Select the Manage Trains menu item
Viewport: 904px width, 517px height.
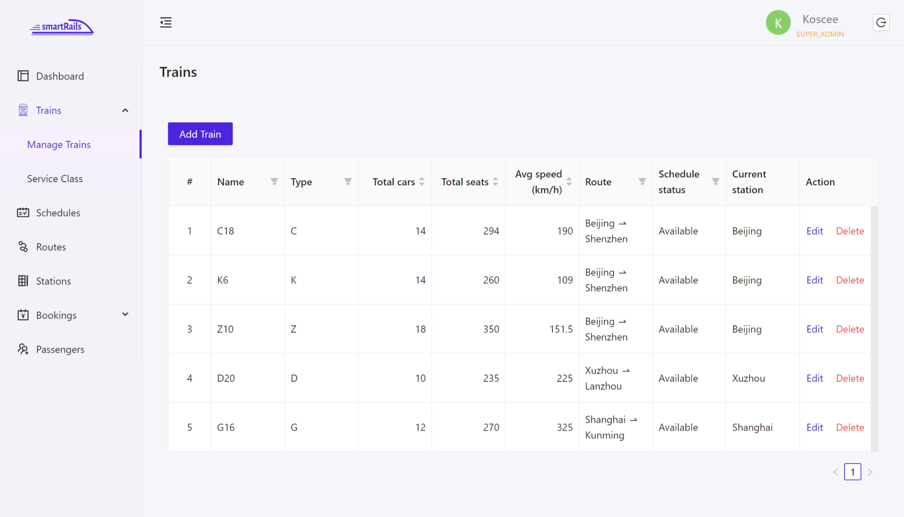pyautogui.click(x=59, y=144)
